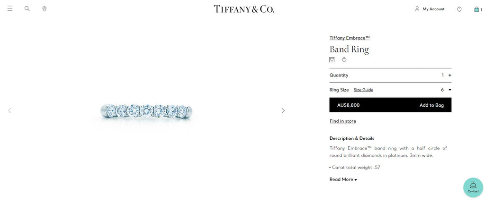
Task: Open the Ring Size dropdown arrow
Action: [450, 90]
